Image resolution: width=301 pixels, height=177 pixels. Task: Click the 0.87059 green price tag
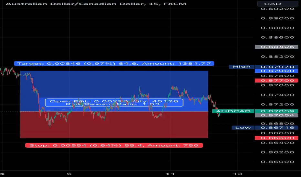pos(276,111)
